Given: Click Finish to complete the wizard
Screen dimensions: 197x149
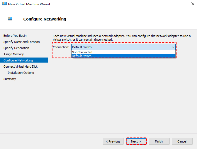Looking at the screenshot, I should click(159, 141).
